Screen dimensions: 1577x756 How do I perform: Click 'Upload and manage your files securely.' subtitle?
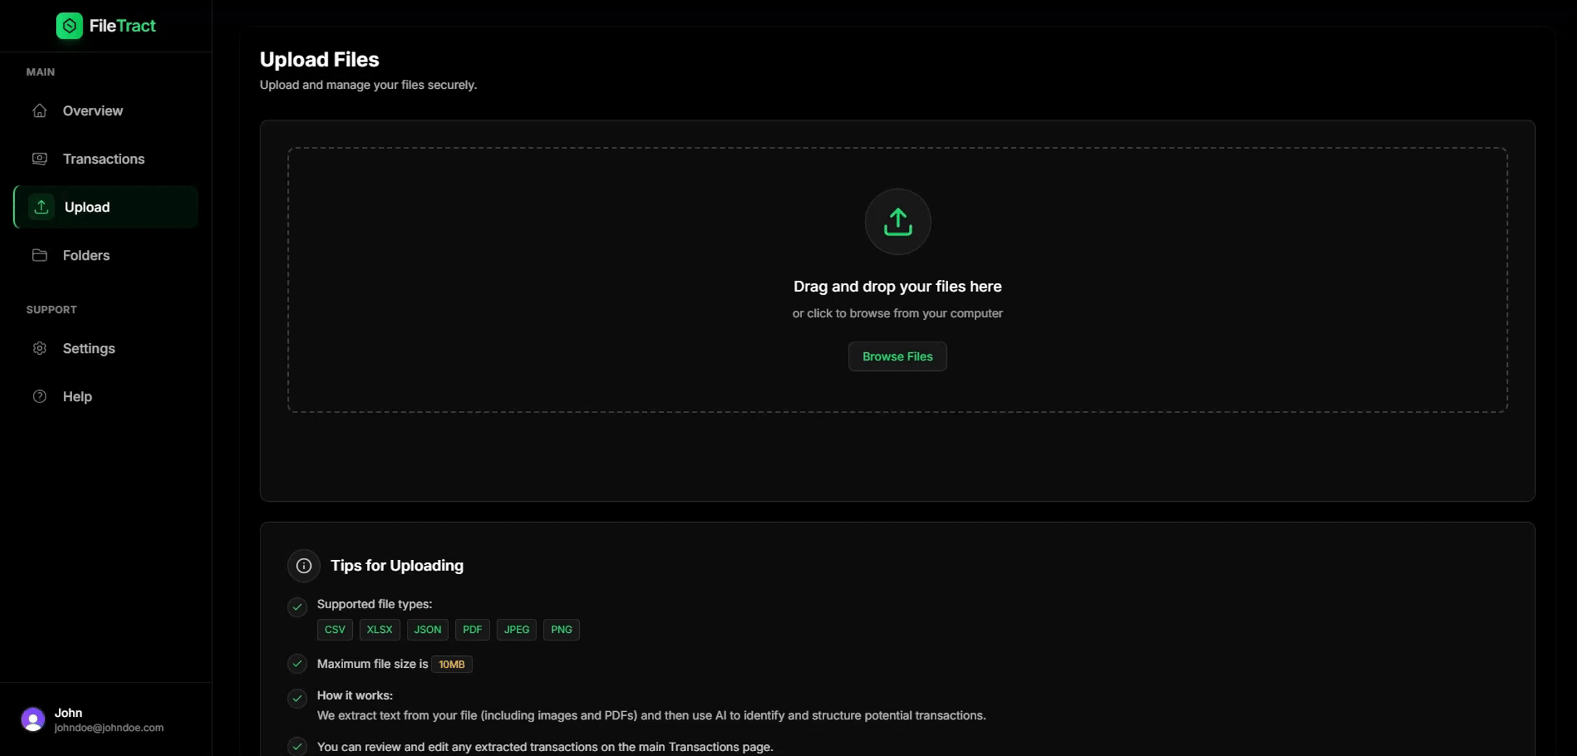point(368,85)
